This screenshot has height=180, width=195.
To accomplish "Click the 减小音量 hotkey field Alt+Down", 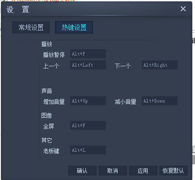I will (x=160, y=101).
